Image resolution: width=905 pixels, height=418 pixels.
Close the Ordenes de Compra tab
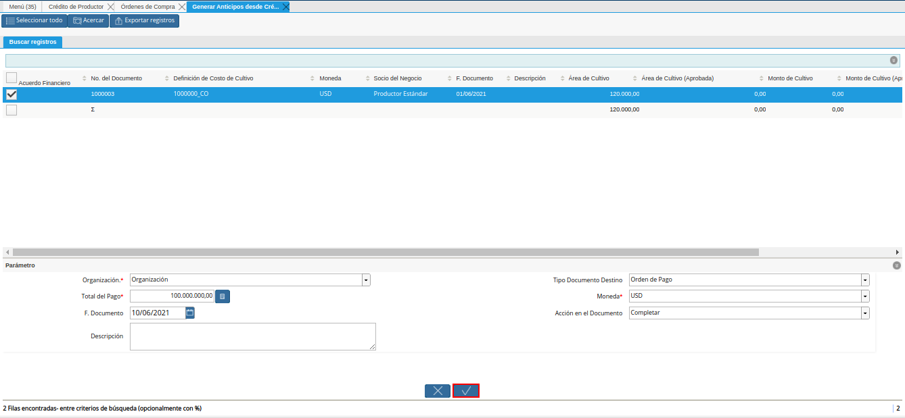(x=181, y=7)
